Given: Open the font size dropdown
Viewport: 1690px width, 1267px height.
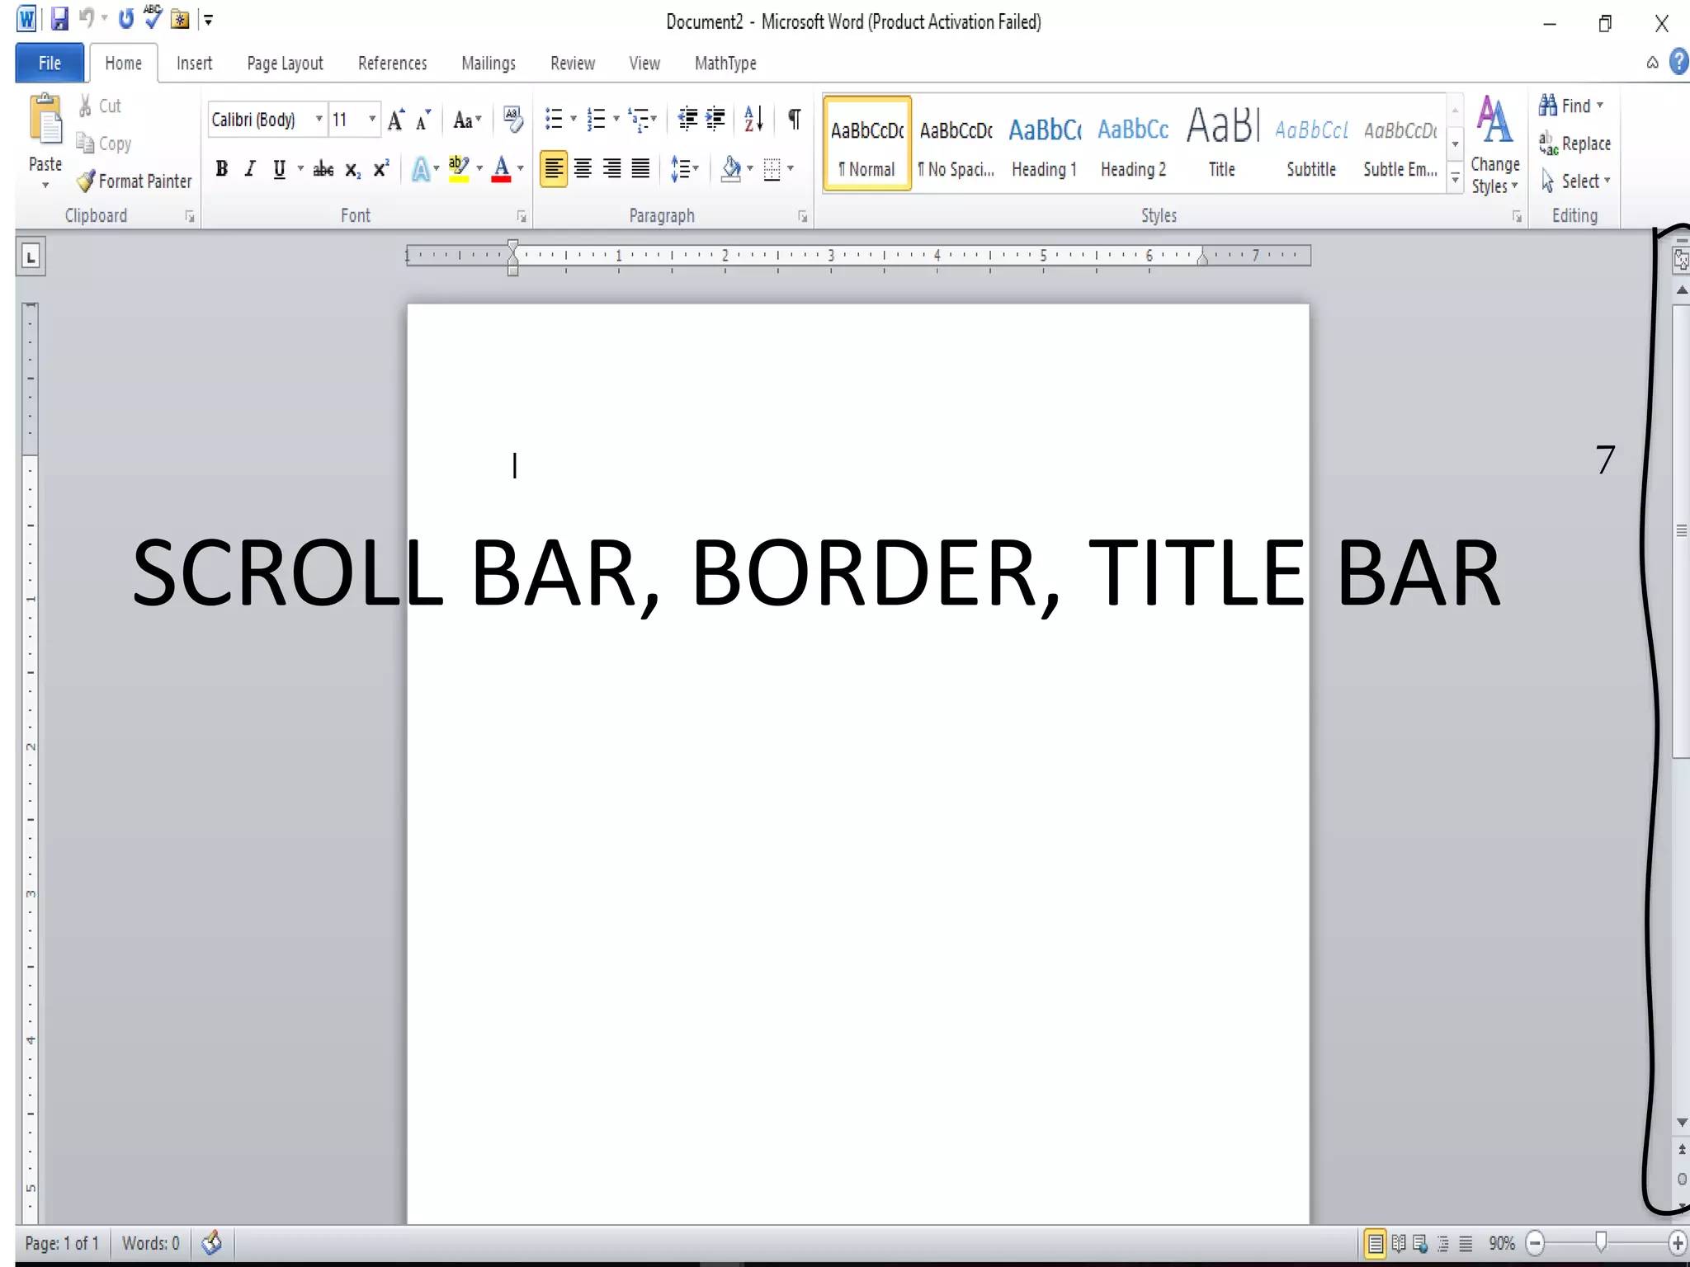Looking at the screenshot, I should (372, 120).
